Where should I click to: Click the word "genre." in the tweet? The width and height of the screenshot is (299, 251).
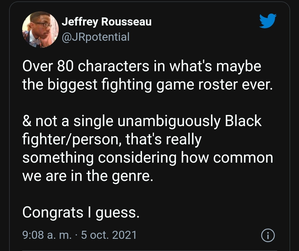pyautogui.click(x=132, y=176)
